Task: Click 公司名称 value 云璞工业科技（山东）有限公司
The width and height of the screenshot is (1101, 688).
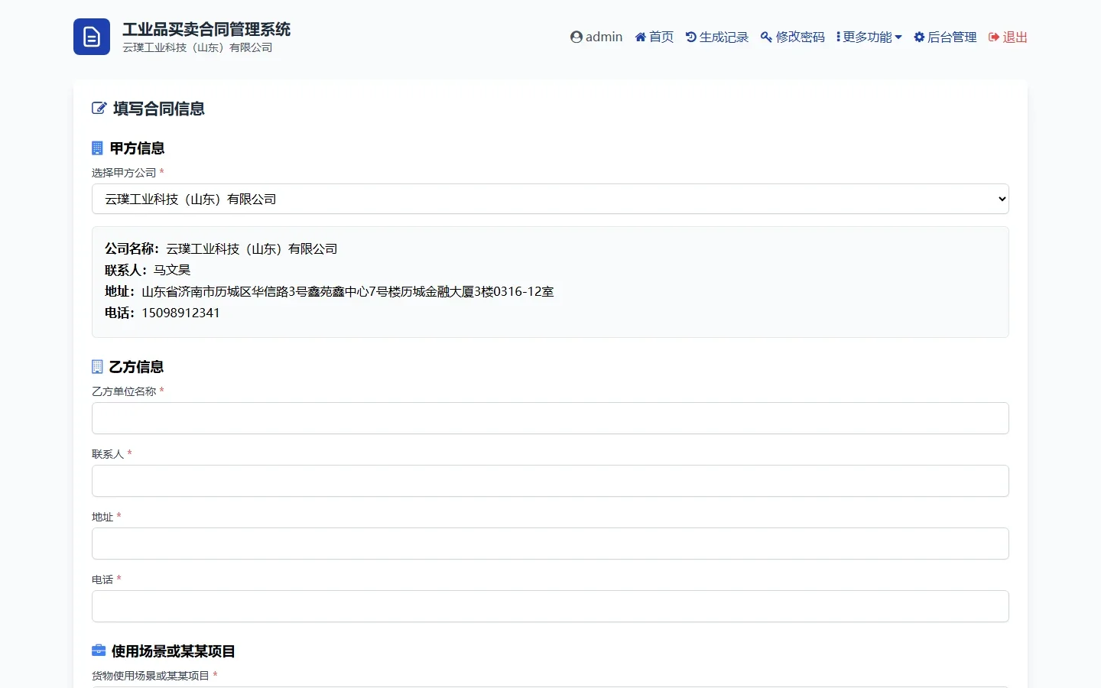Action: pos(252,248)
